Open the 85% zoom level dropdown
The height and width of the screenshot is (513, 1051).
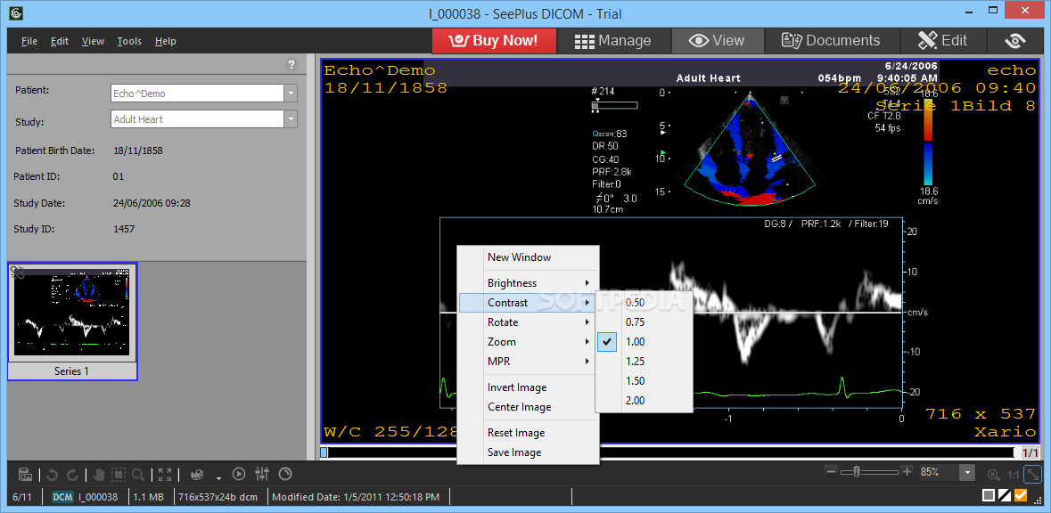(x=966, y=472)
